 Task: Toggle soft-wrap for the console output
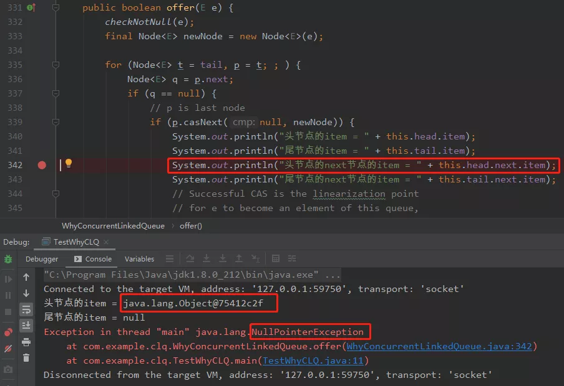click(26, 309)
